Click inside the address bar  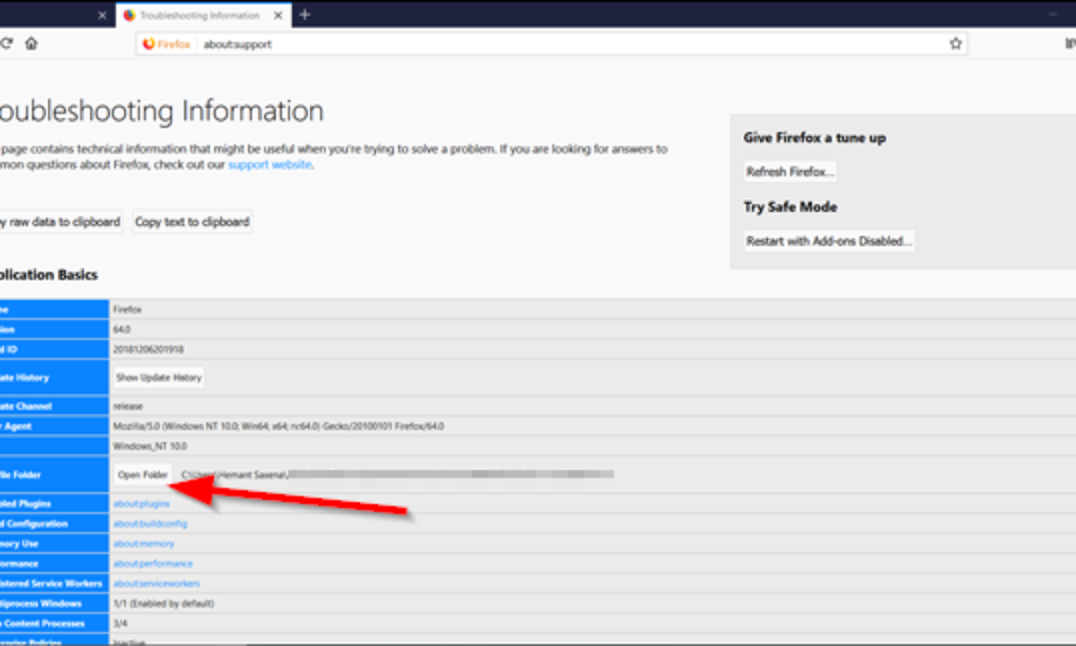[x=448, y=43]
